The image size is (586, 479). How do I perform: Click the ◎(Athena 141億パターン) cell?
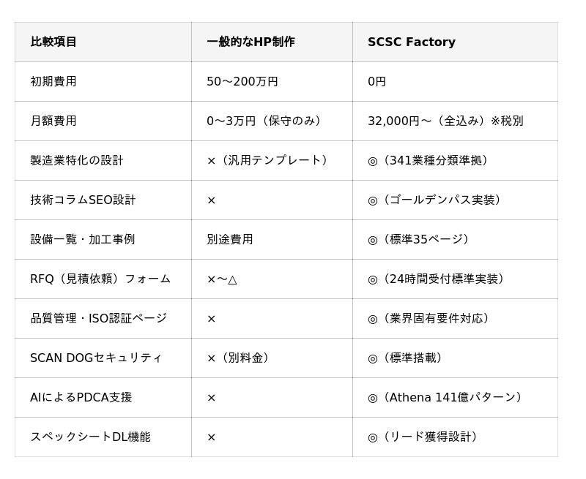click(447, 397)
